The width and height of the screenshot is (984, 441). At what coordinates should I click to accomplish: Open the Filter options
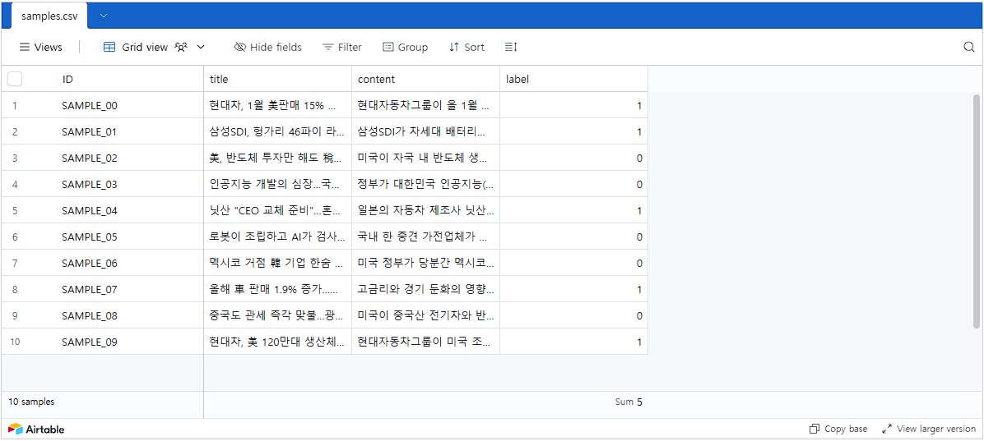tap(342, 47)
